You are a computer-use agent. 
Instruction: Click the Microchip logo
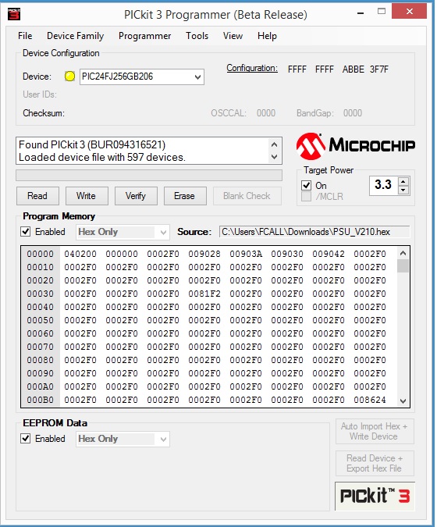(x=355, y=146)
